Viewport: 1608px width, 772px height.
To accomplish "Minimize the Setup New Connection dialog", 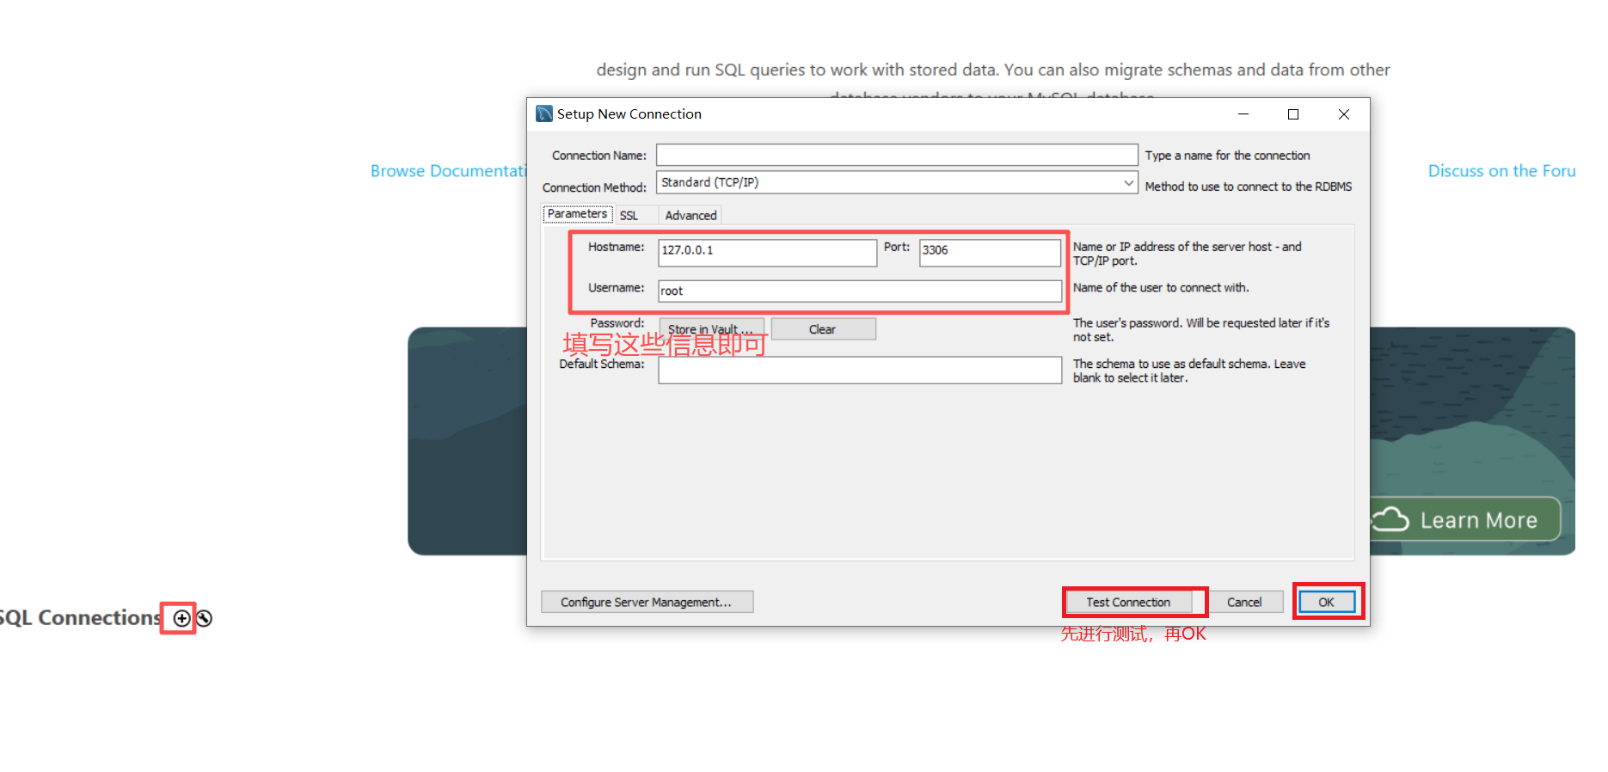I will click(x=1243, y=114).
